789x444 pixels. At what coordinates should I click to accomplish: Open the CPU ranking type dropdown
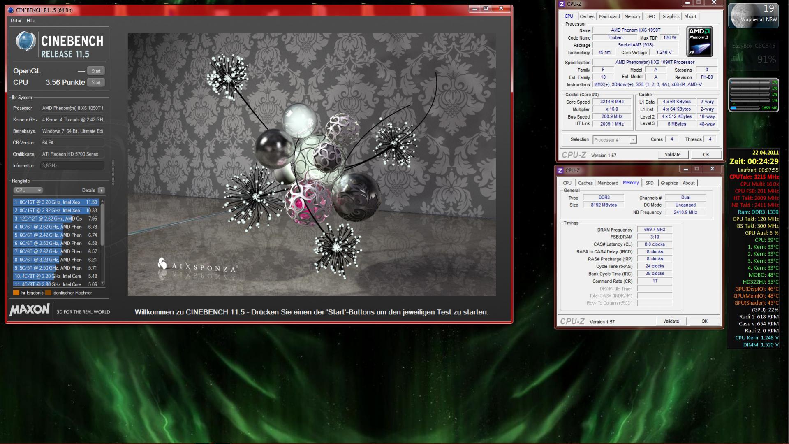[28, 191]
